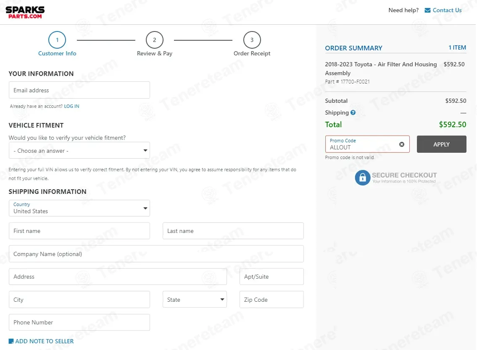Focus the Company Name optional field
This screenshot has width=477, height=350.
point(156,254)
